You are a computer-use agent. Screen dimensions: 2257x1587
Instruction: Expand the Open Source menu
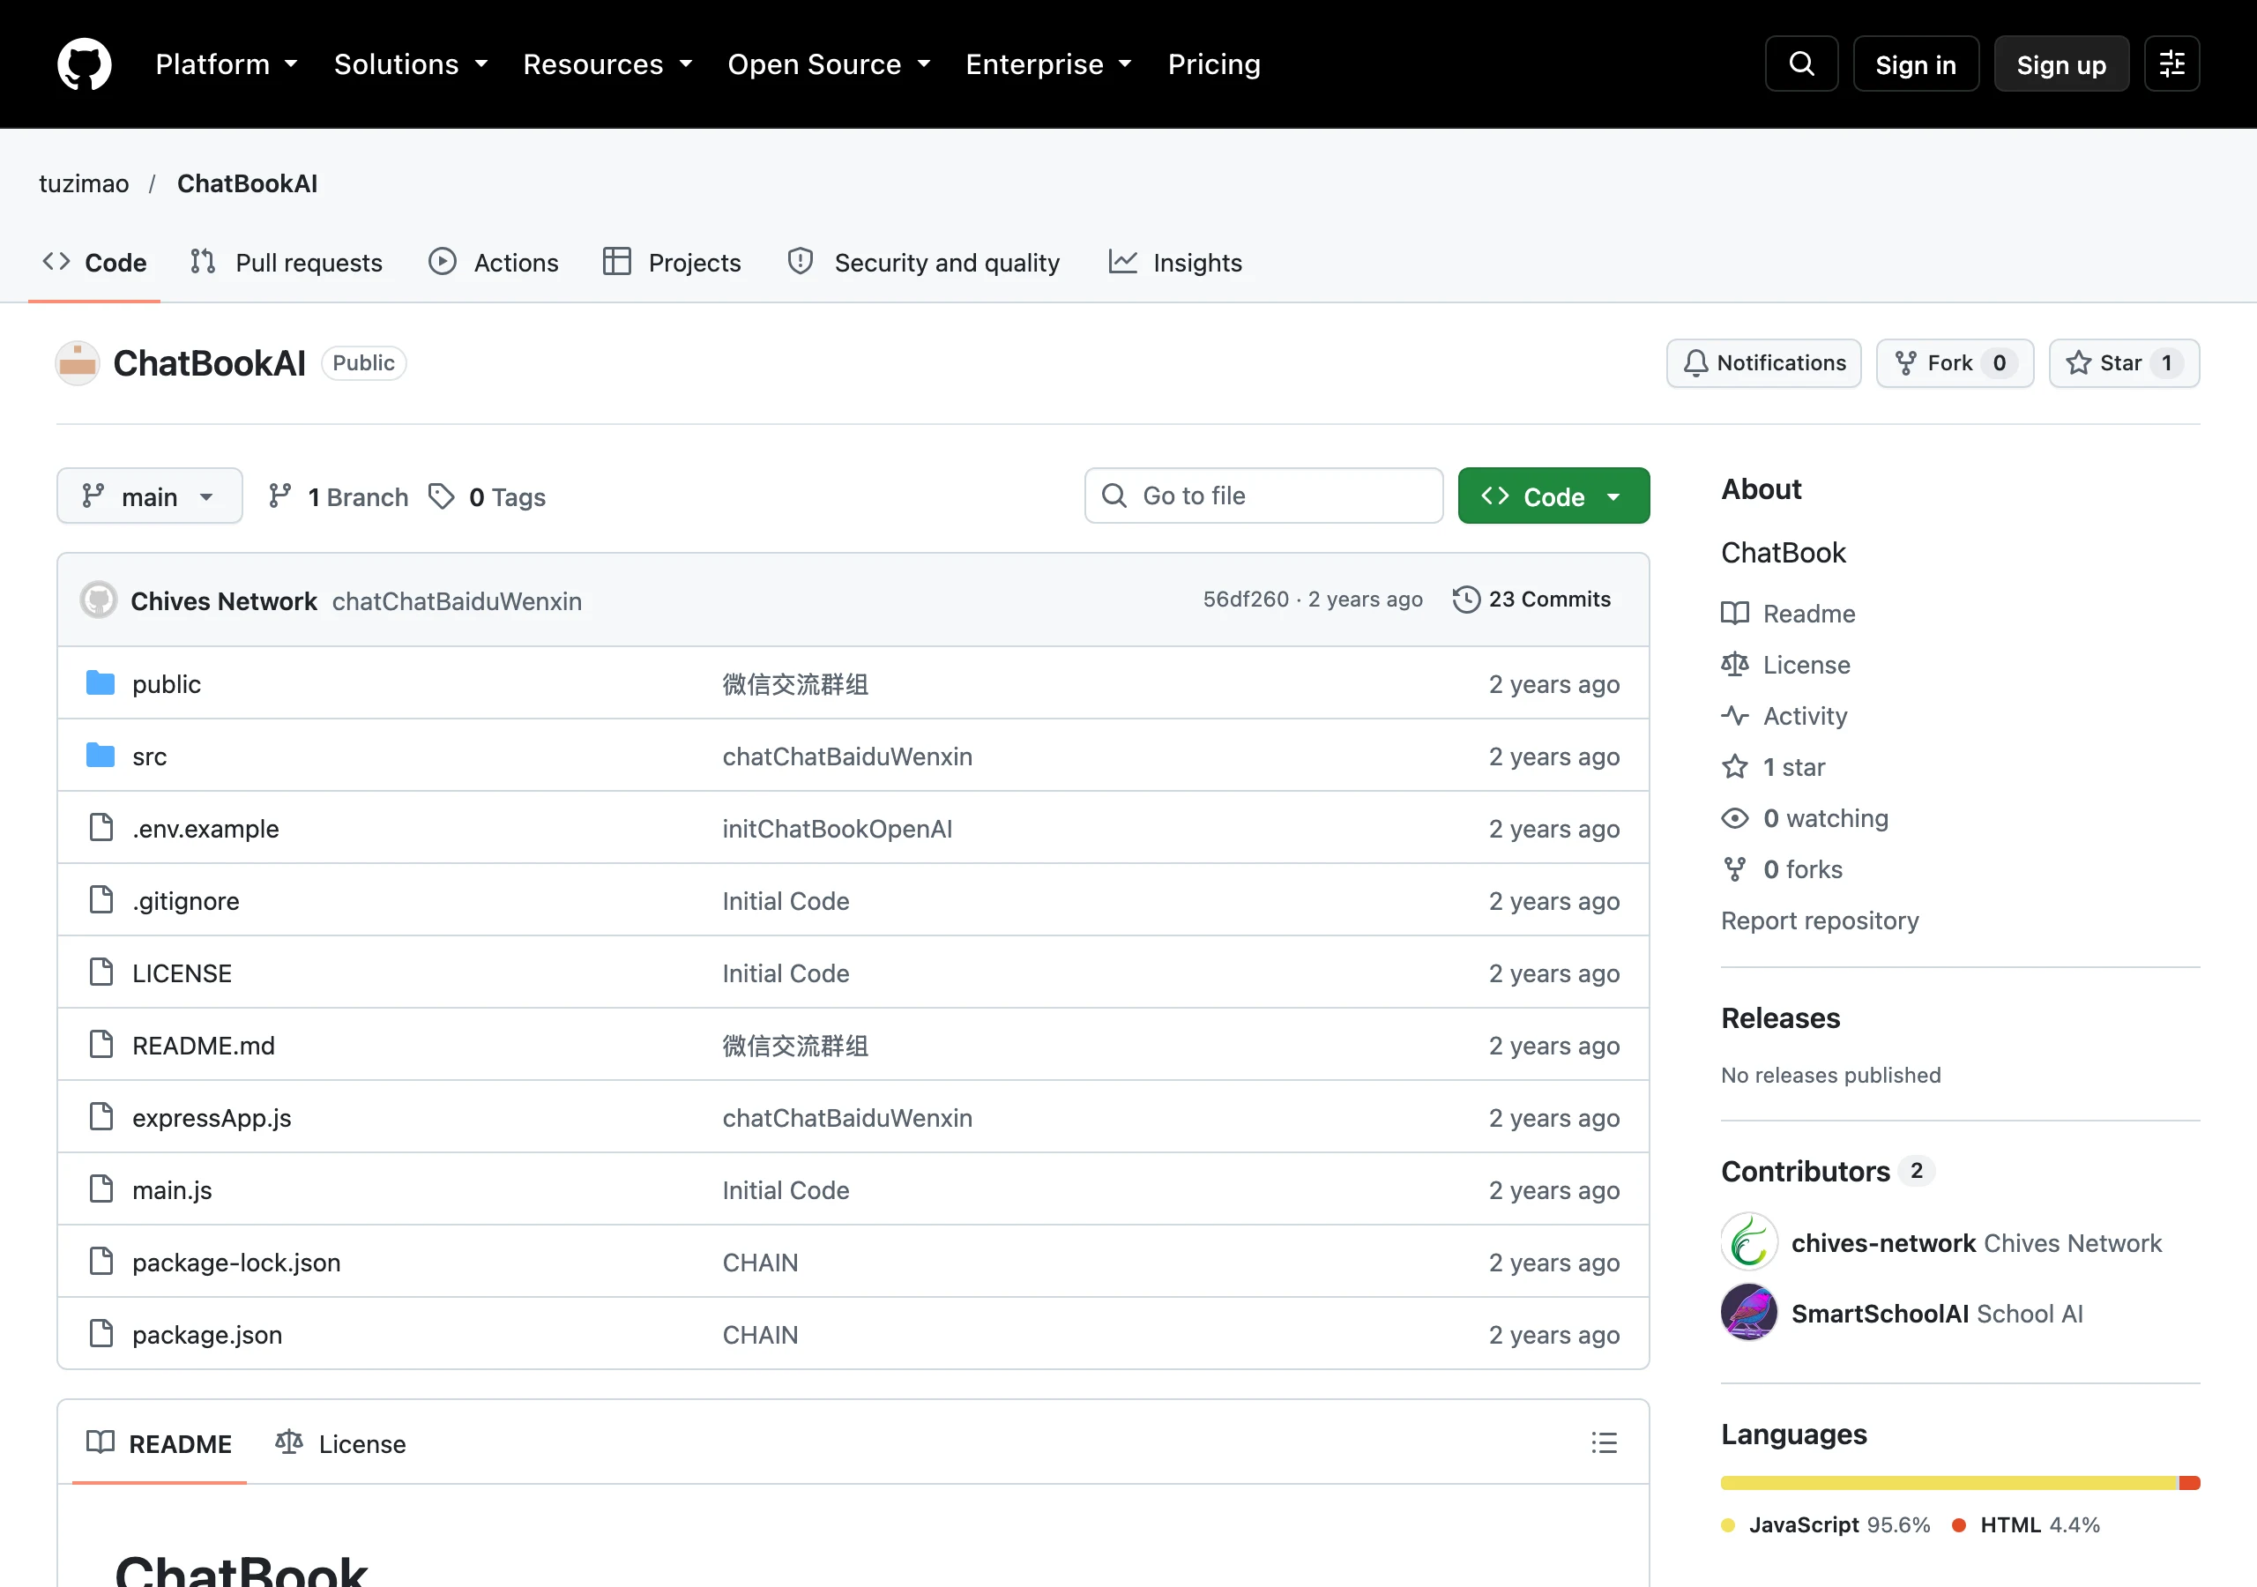tap(829, 63)
